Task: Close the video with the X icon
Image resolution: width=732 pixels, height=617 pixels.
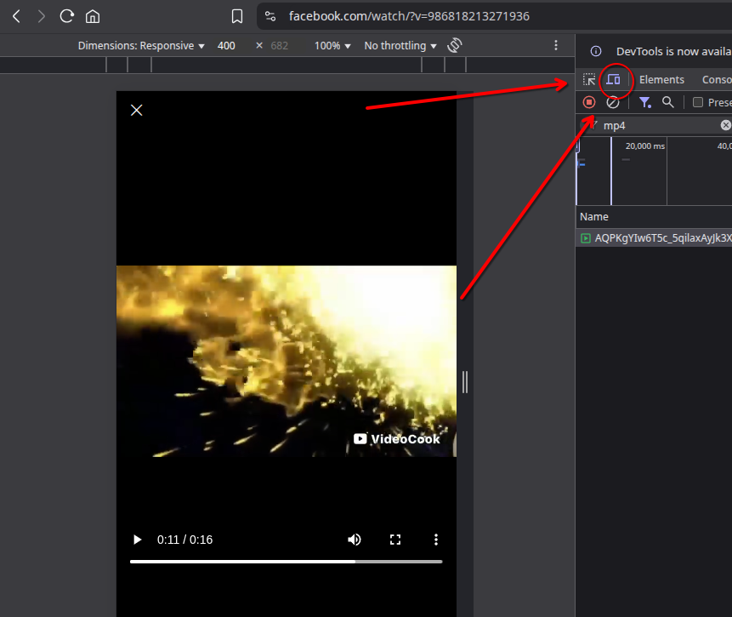Action: click(136, 111)
